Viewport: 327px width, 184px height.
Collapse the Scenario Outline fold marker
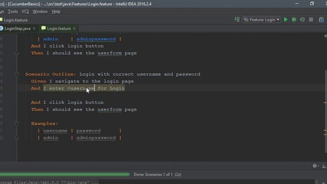point(17,74)
